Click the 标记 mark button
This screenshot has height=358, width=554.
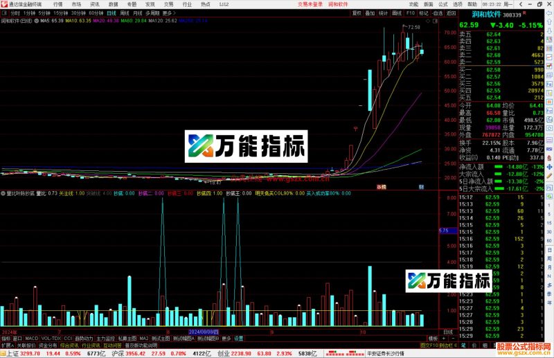[x=424, y=13]
